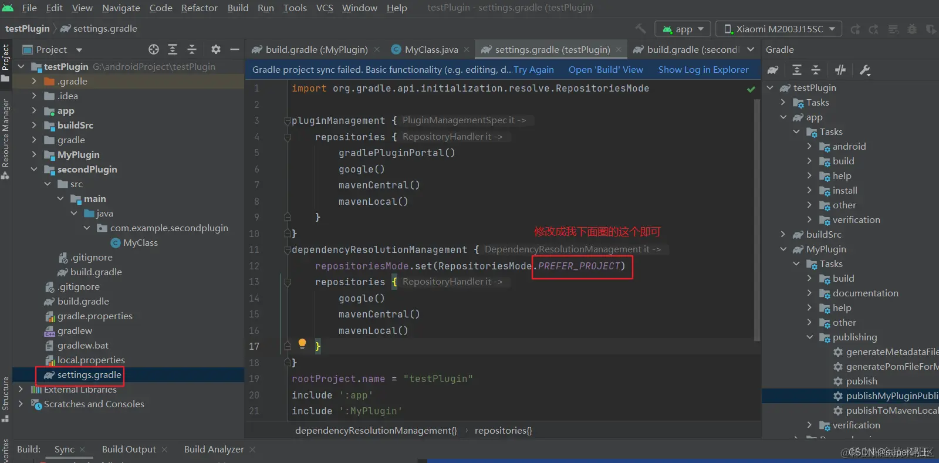This screenshot has height=463, width=939.
Task: Click the publish task gear icon
Action: (838, 381)
